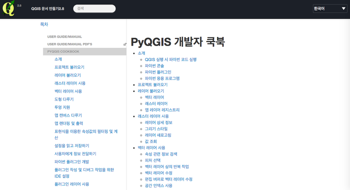Open QGIS 실행 시 파이썬 코드 실행
This screenshot has height=190, width=350.
(x=171, y=59)
